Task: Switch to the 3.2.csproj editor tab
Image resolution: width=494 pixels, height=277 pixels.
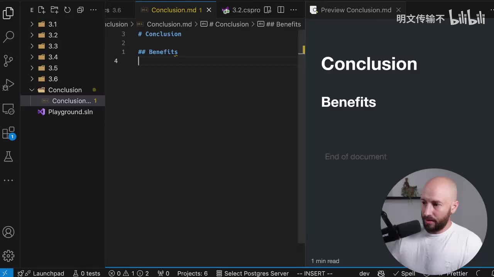Action: (242, 10)
